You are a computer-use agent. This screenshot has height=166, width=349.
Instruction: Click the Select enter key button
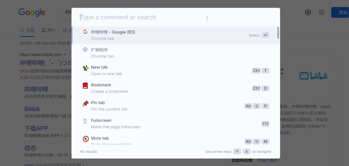click(265, 35)
